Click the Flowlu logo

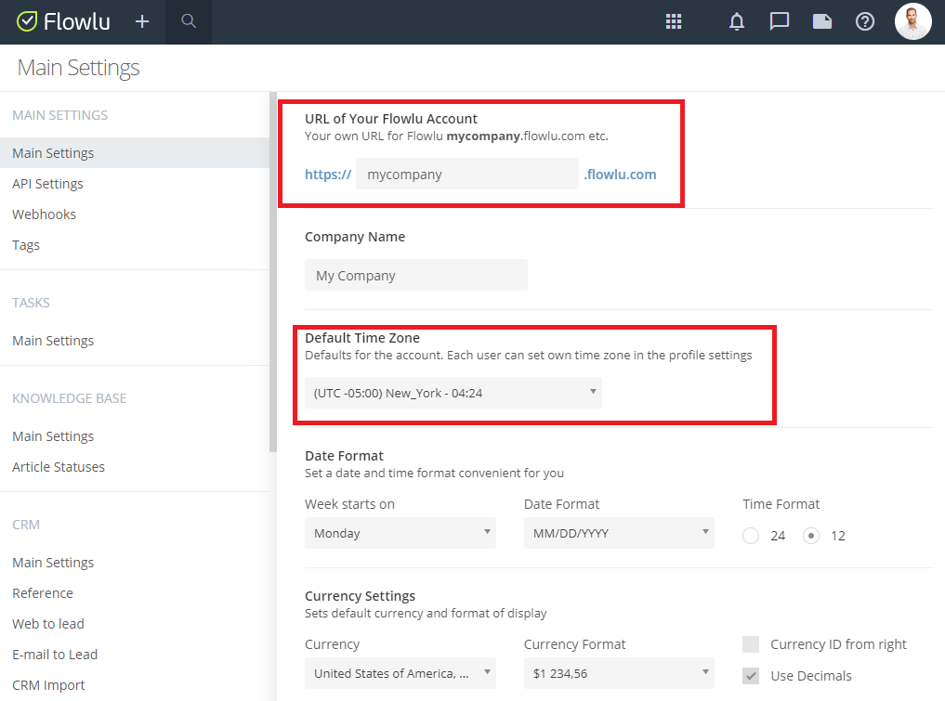pos(63,21)
